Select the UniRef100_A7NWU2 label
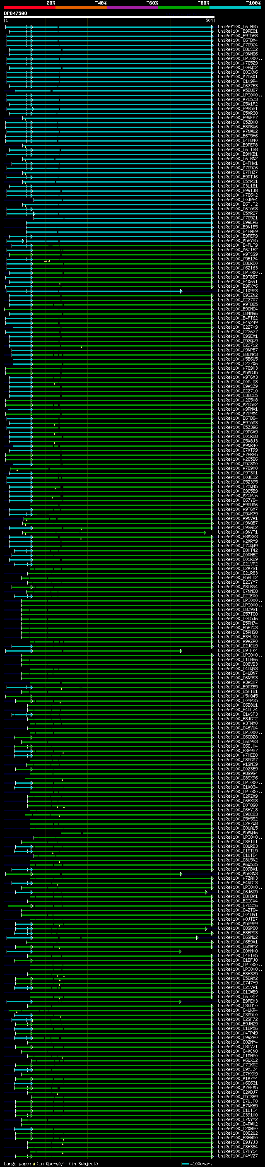265x1167 pixels. (238, 131)
